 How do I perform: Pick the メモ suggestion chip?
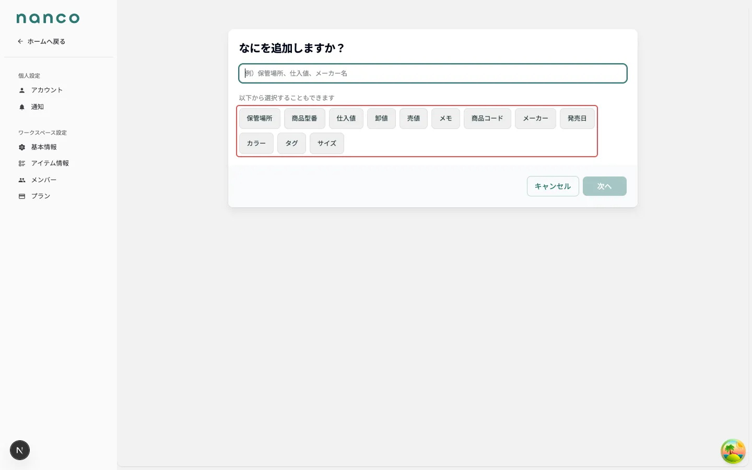pyautogui.click(x=445, y=119)
